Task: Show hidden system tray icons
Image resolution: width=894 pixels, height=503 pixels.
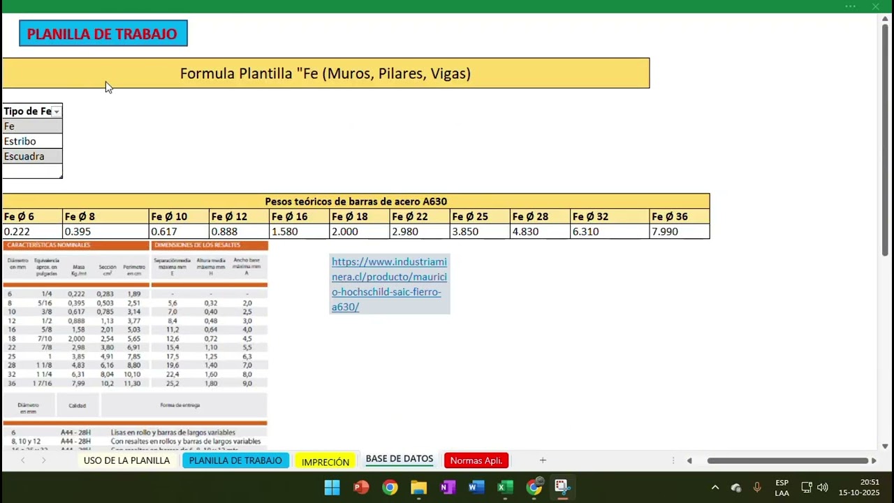Action: [x=715, y=488]
